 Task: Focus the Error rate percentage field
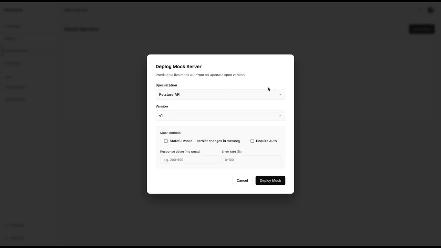click(x=251, y=160)
